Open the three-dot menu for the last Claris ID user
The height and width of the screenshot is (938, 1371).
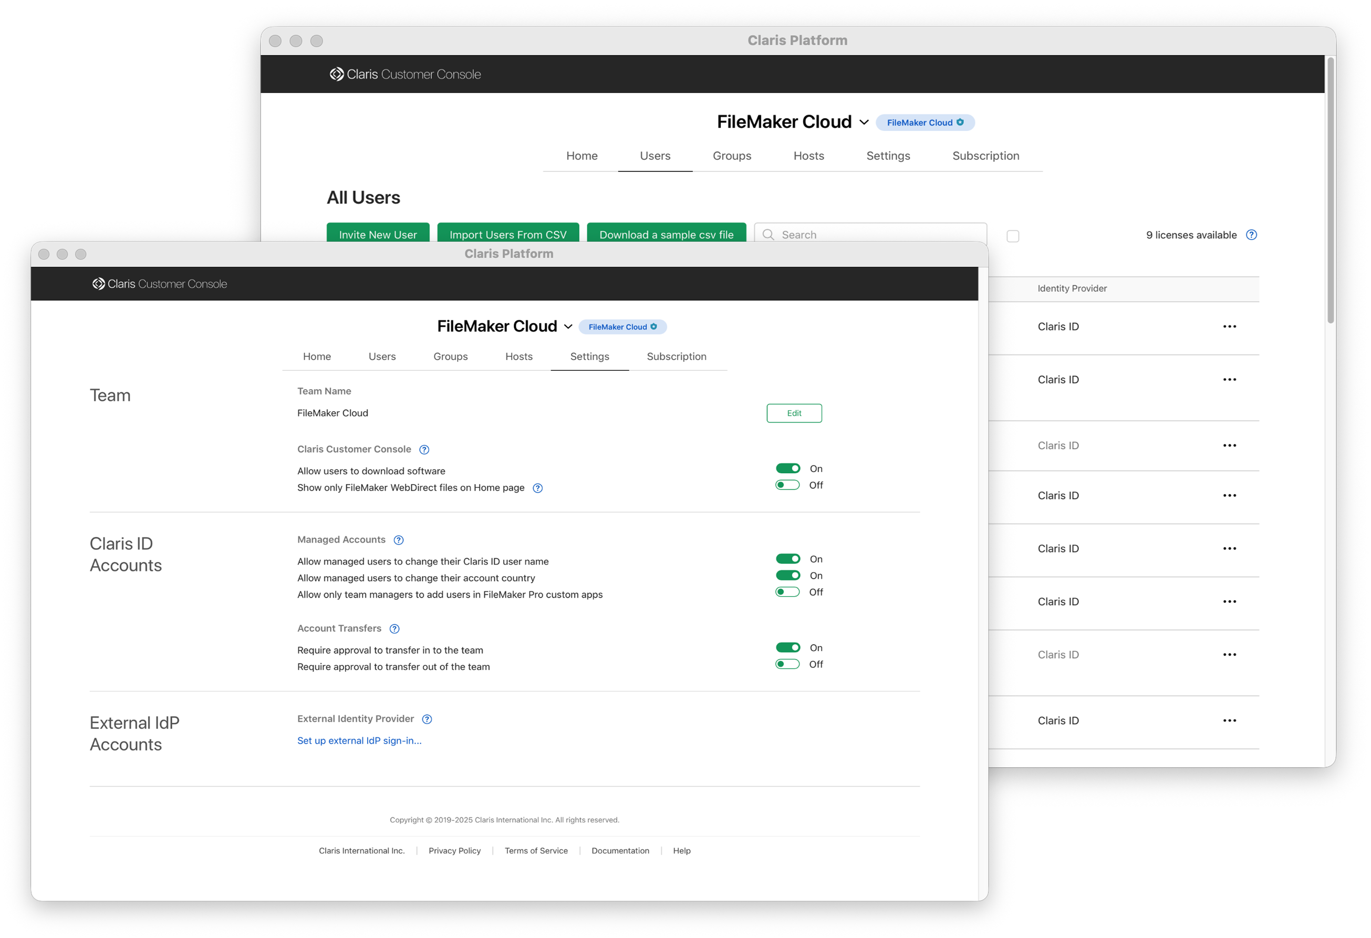point(1229,721)
